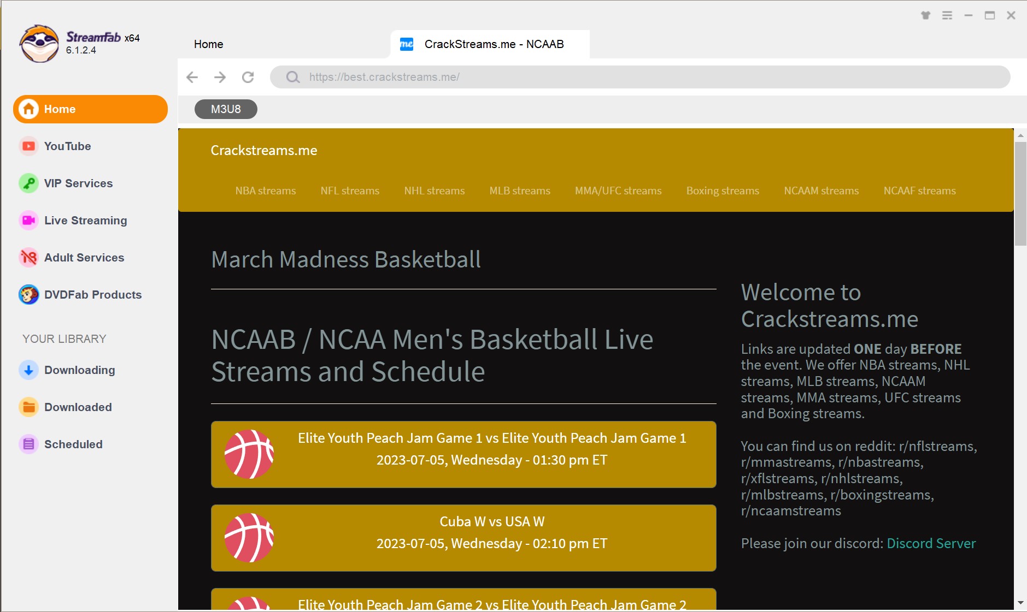This screenshot has height=612, width=1027.
Task: Click the search magnifier icon in address bar
Action: click(x=293, y=77)
